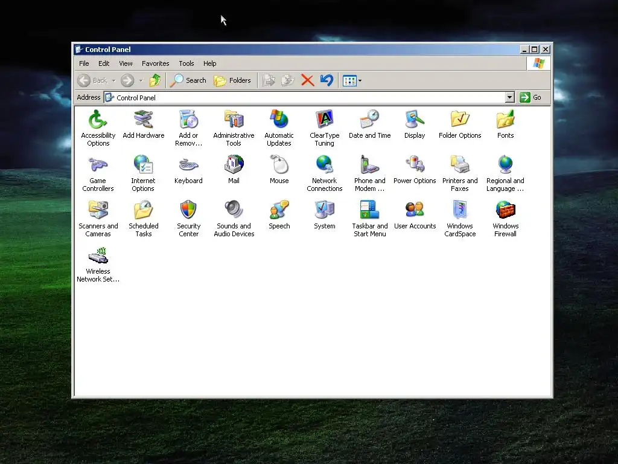Screen dimensions: 618x464
Task: Expand the Address bar dropdown
Action: [x=509, y=97]
